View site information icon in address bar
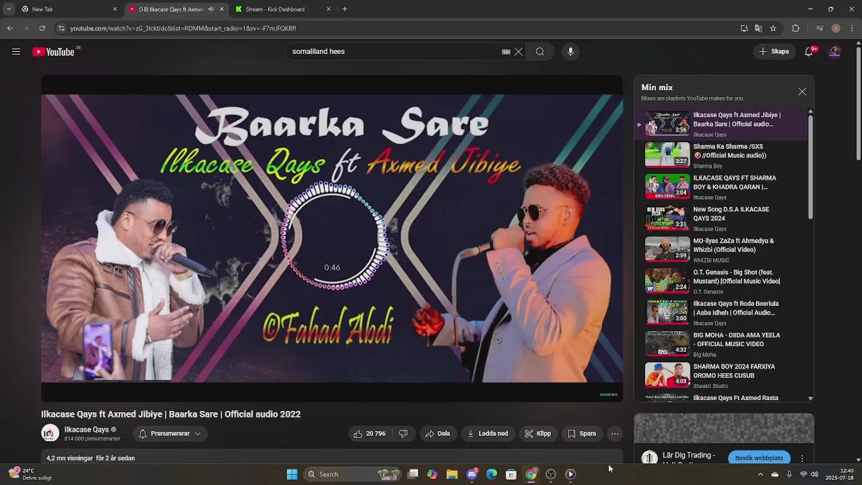 (x=61, y=28)
